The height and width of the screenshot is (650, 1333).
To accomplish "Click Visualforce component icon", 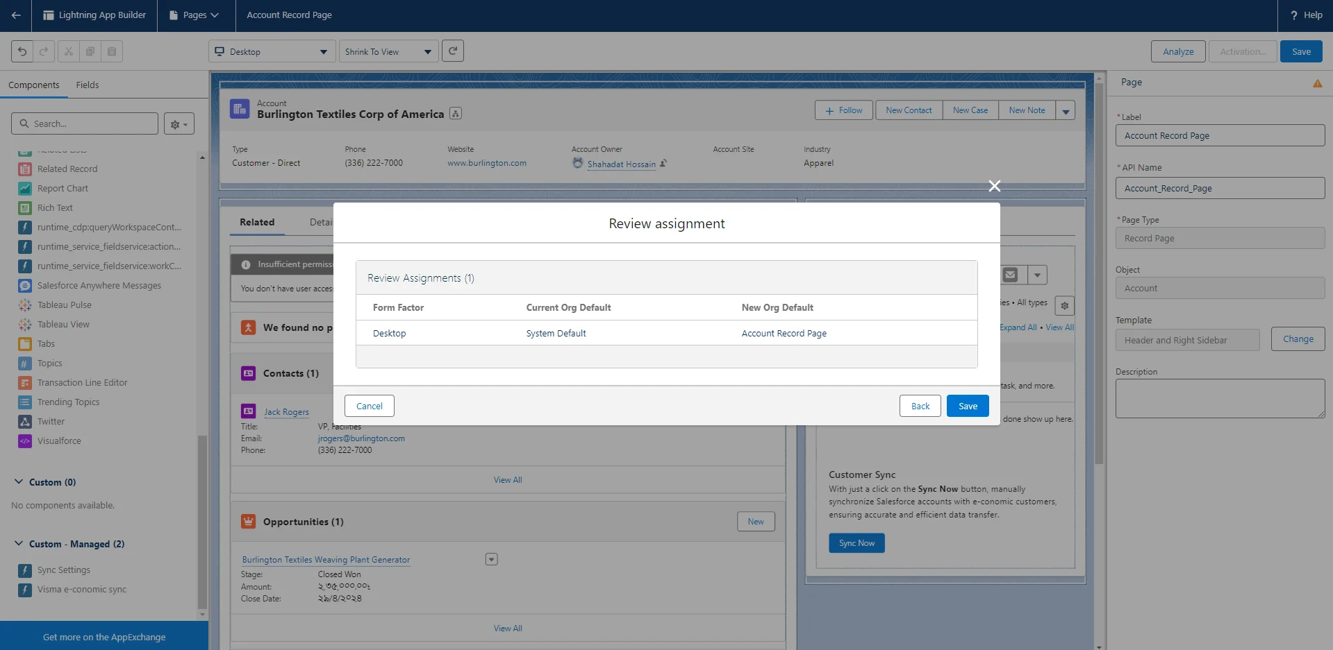I will click(25, 441).
